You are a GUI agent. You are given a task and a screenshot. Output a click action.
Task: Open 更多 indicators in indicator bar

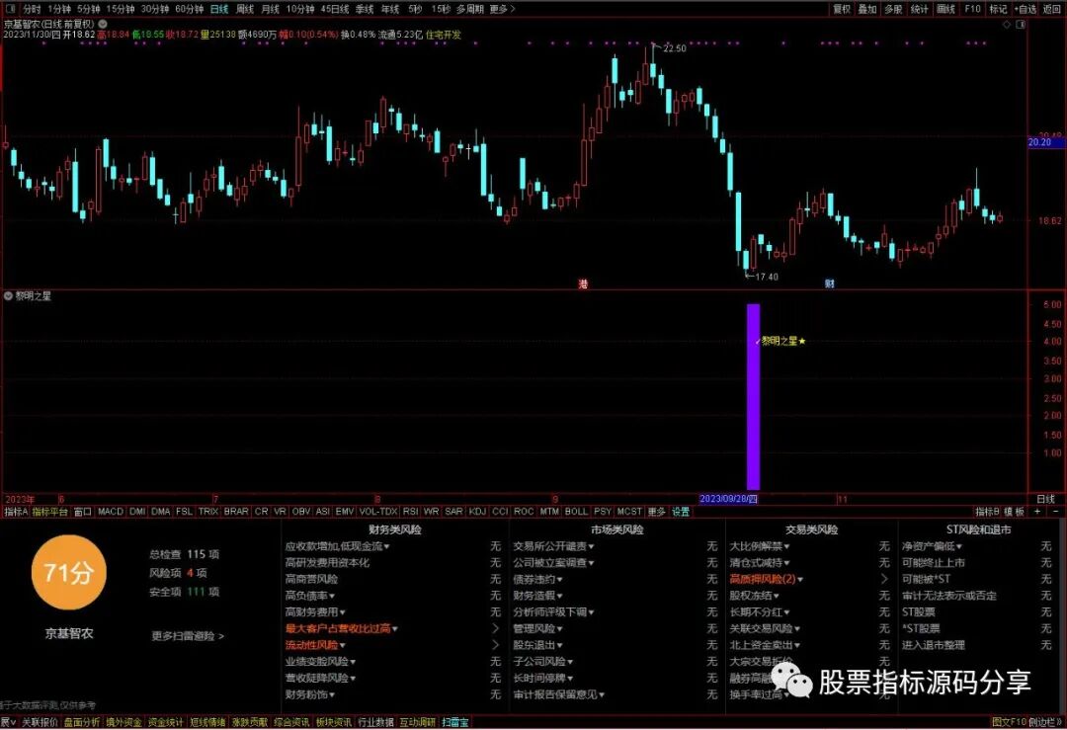point(656,512)
